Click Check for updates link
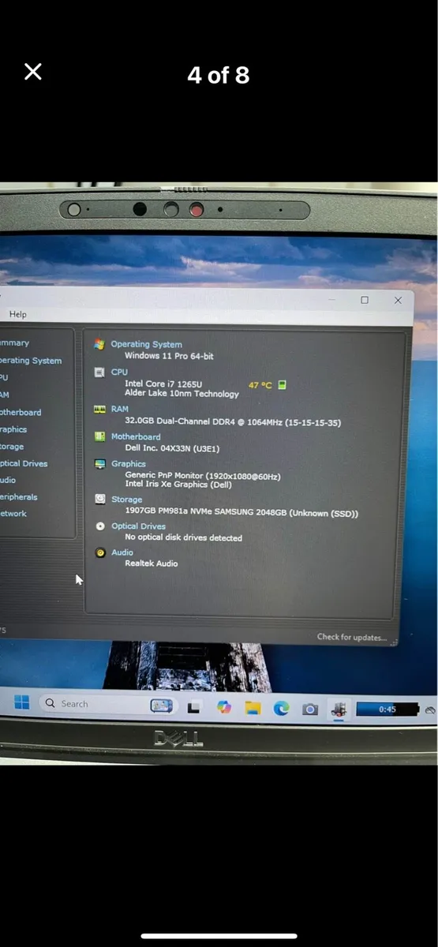The width and height of the screenshot is (438, 947). coord(352,637)
